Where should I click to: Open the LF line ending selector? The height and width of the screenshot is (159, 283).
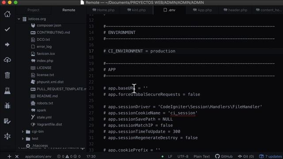[170, 156]
